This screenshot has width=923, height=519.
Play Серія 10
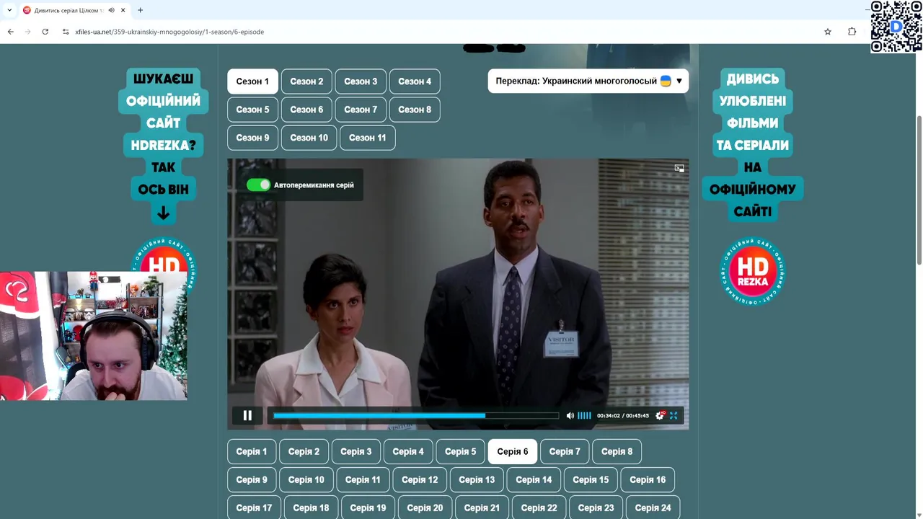tap(306, 479)
